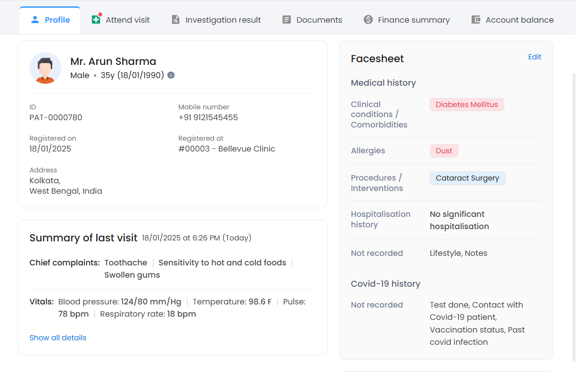Select the Diabetes Mellitus condition tag
576x372 pixels.
point(467,104)
